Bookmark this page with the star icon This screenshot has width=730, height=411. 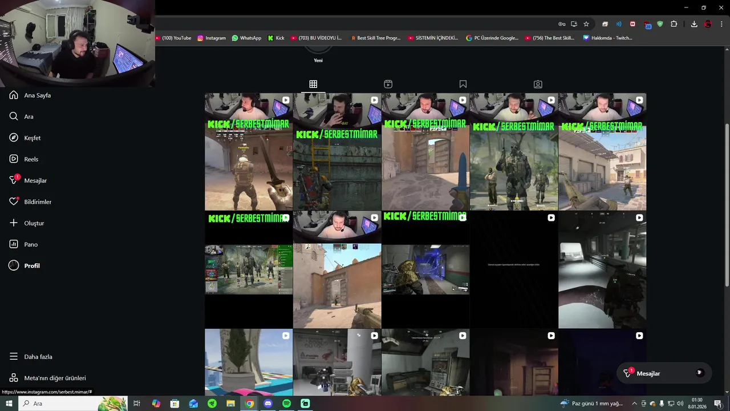click(586, 24)
